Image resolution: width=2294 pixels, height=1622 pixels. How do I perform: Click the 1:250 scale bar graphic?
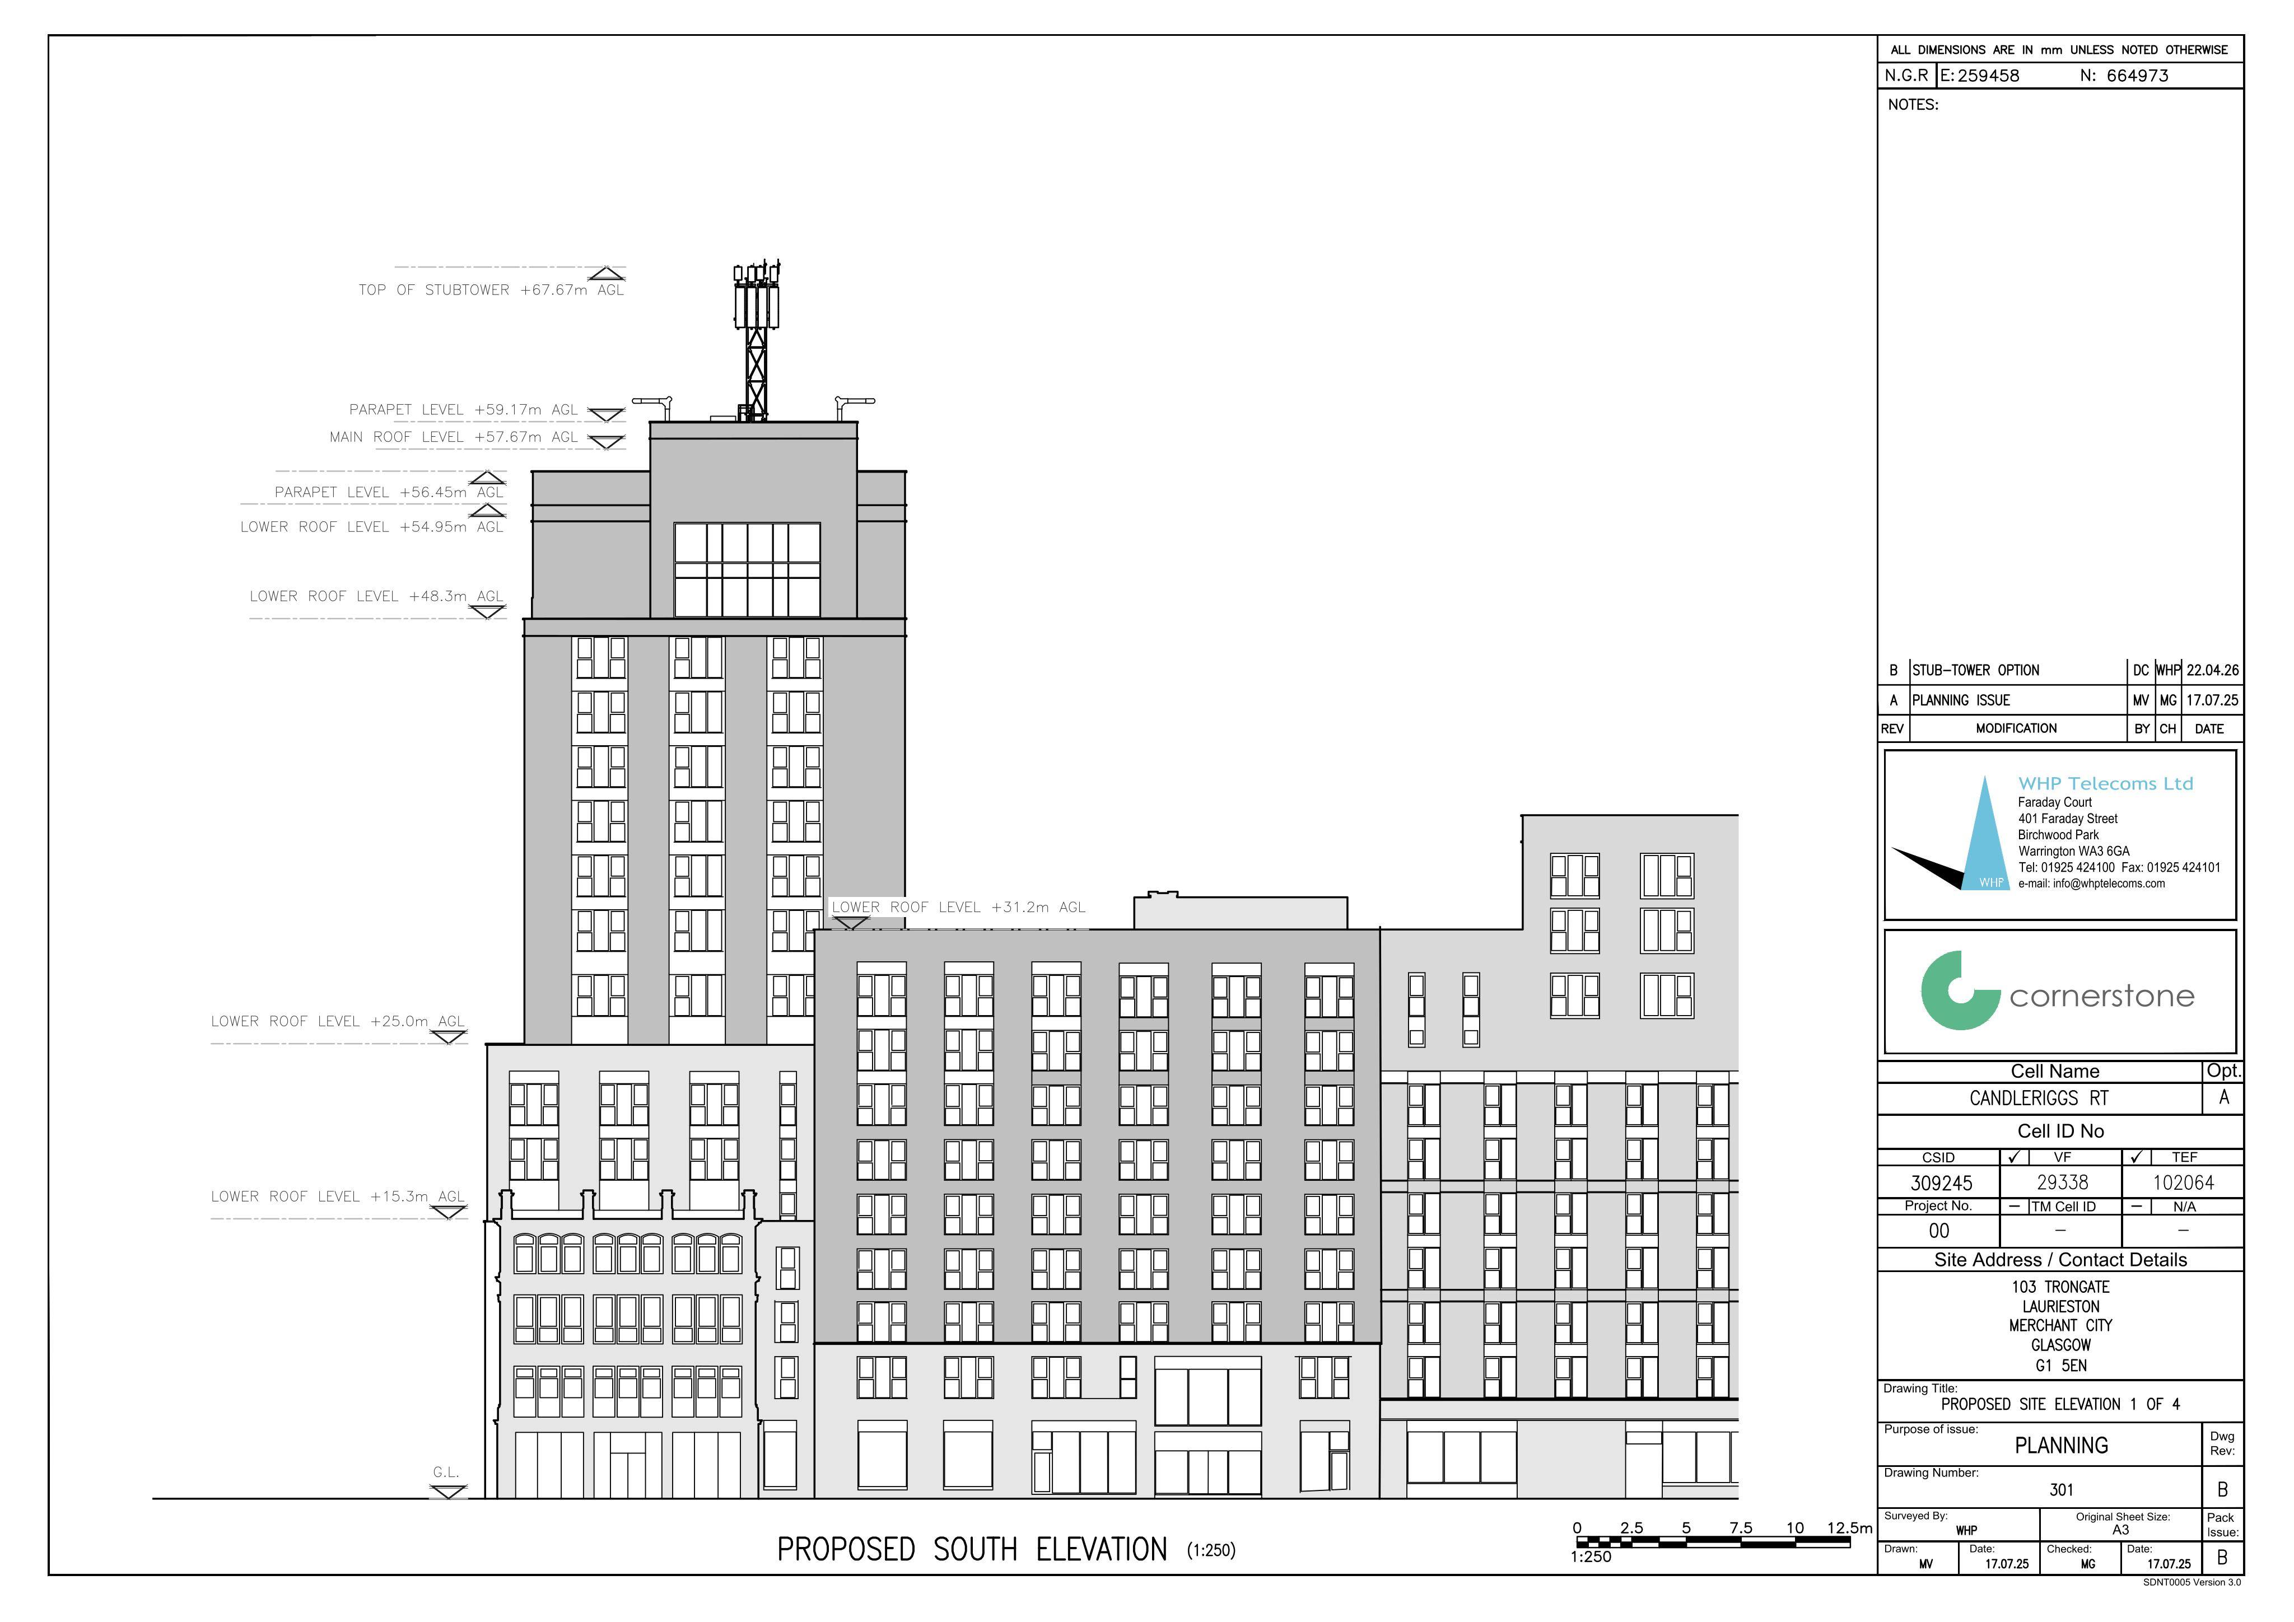[x=1713, y=1542]
